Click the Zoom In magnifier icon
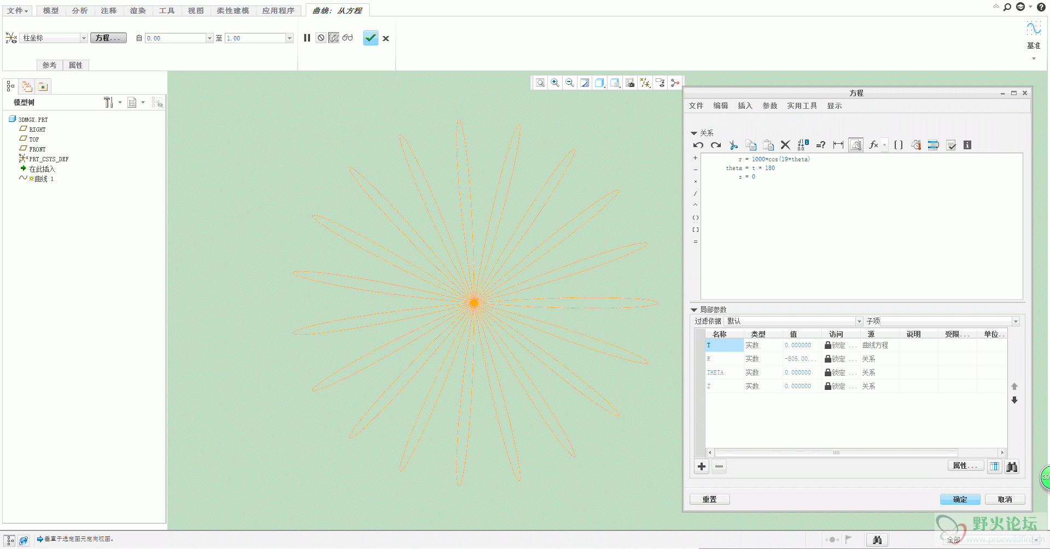The height and width of the screenshot is (549, 1050). tap(555, 83)
